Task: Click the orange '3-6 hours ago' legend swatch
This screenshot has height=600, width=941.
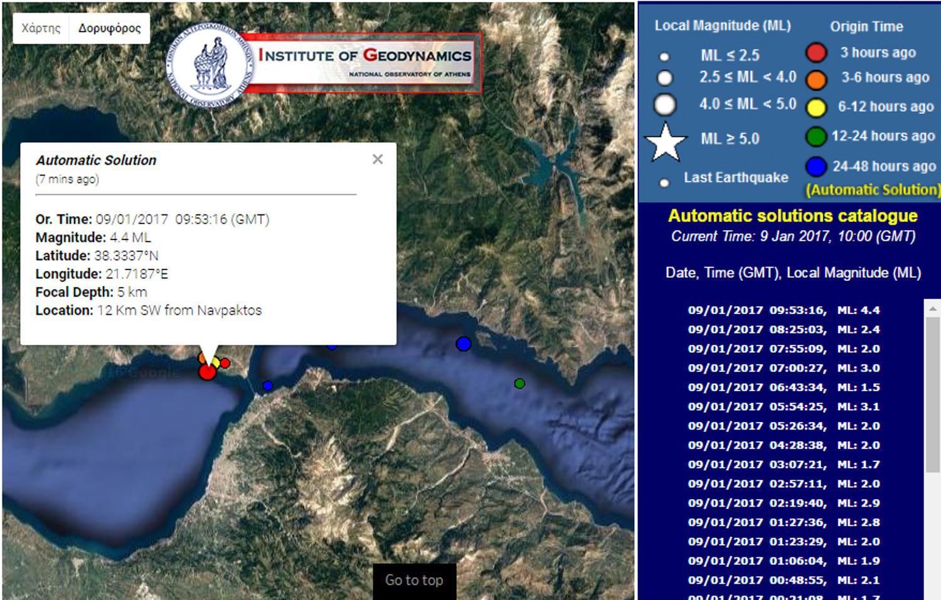Action: [816, 80]
